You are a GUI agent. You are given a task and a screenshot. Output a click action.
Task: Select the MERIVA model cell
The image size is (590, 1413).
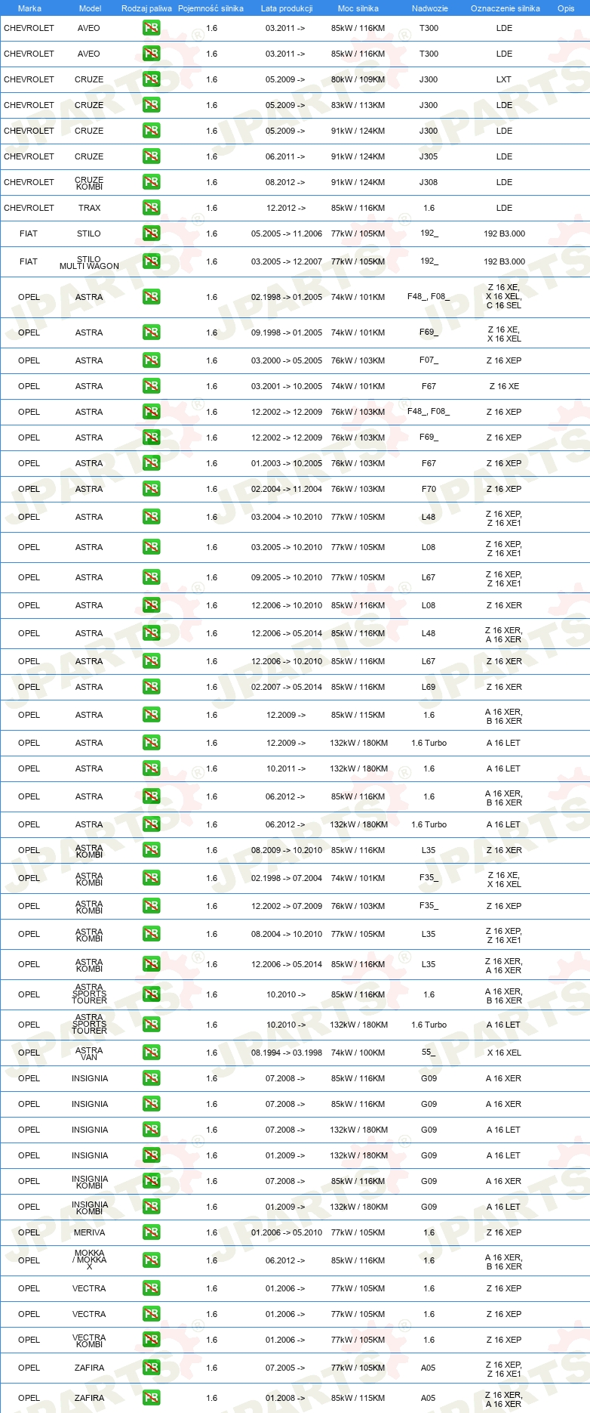pyautogui.click(x=89, y=1232)
